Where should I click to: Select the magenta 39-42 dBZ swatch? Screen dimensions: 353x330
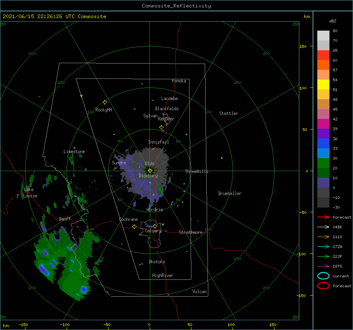click(323, 124)
